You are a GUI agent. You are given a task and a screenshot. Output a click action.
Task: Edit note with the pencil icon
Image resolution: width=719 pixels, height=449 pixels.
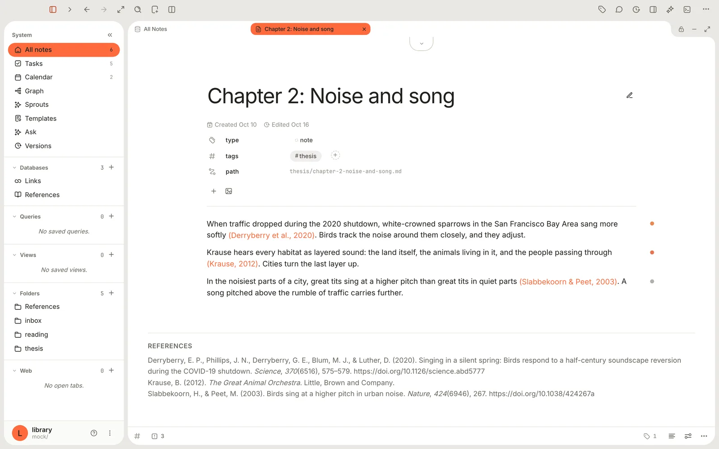[630, 95]
